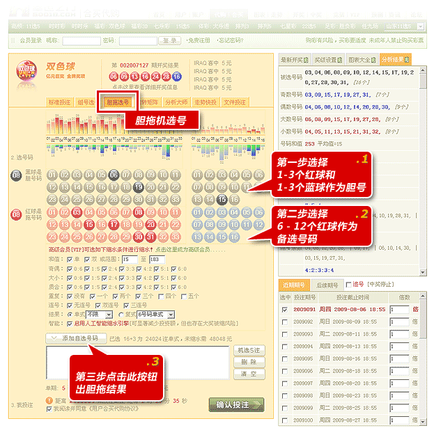Switch to 标准投注 tab
Screen dimensions: 434x428
59,102
